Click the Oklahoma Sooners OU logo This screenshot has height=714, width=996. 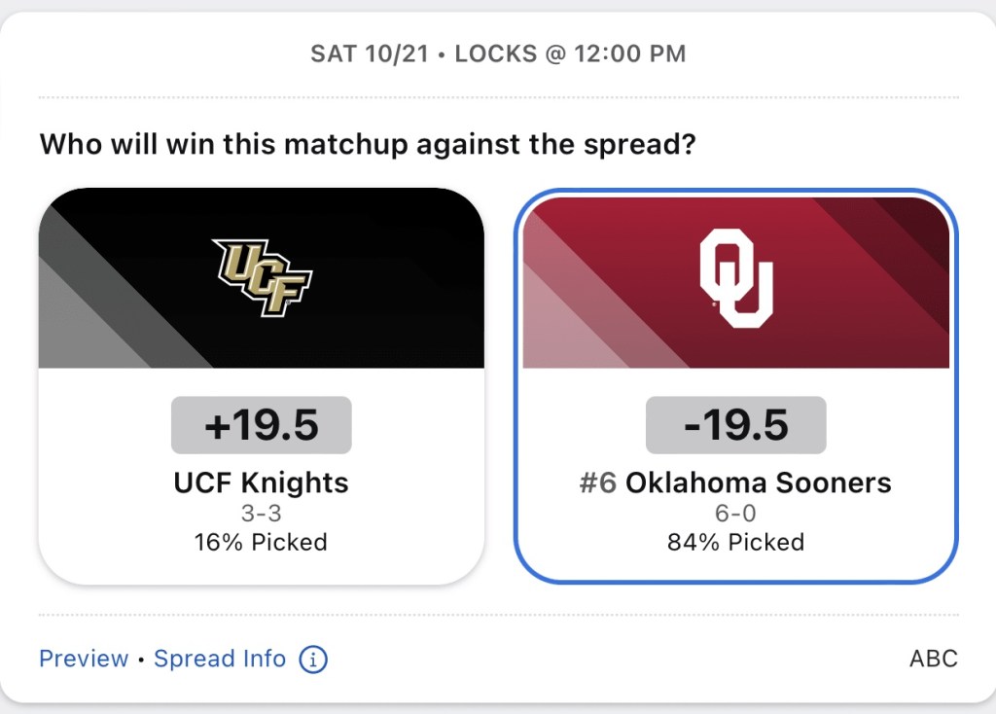[736, 278]
